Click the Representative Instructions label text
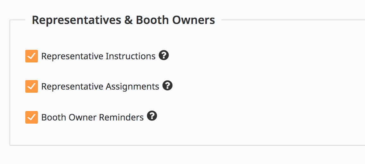Screen dimensions: 365x164 pos(98,56)
